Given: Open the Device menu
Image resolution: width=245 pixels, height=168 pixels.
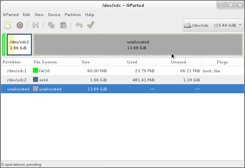Looking at the screenshot, I should (54, 15).
